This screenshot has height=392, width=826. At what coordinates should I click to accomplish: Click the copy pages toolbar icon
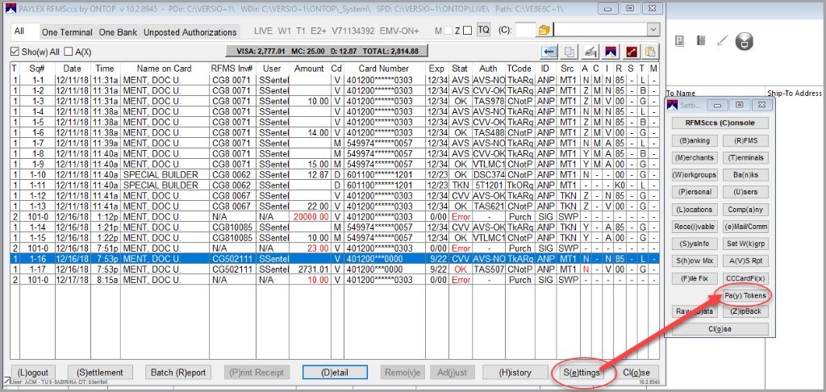(x=570, y=52)
